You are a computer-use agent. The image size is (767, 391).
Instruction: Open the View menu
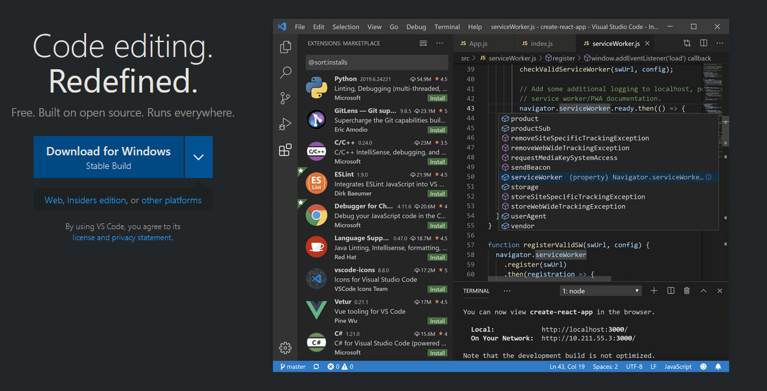click(x=374, y=27)
